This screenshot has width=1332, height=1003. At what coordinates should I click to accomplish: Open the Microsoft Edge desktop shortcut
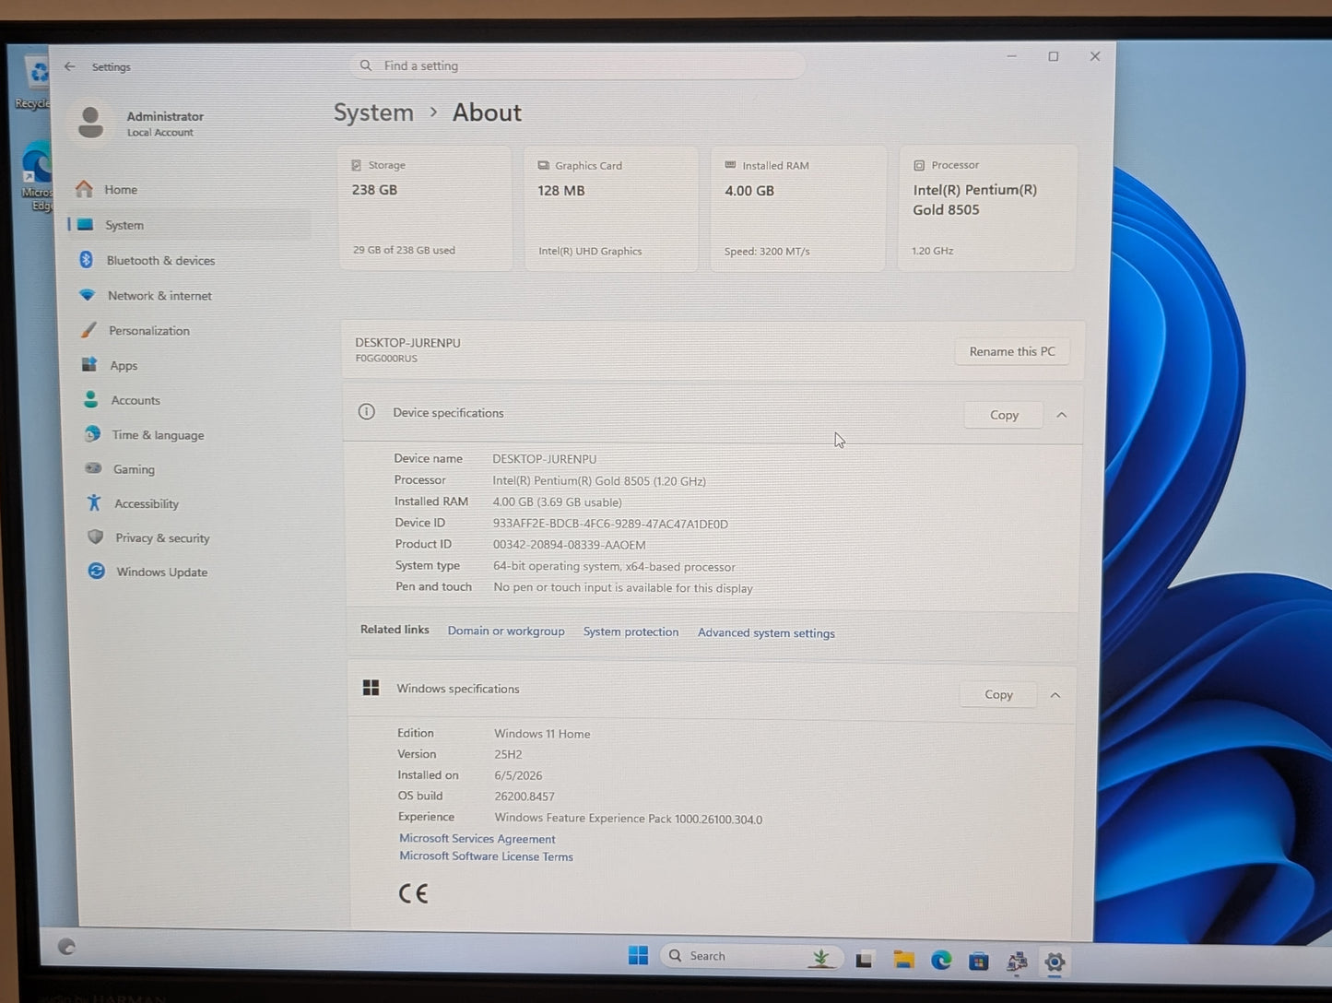click(37, 176)
